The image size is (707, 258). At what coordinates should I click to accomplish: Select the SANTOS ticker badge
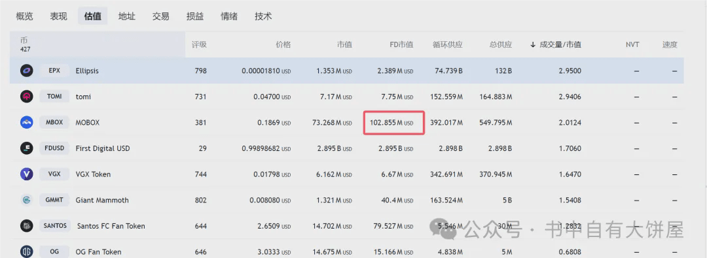click(55, 225)
